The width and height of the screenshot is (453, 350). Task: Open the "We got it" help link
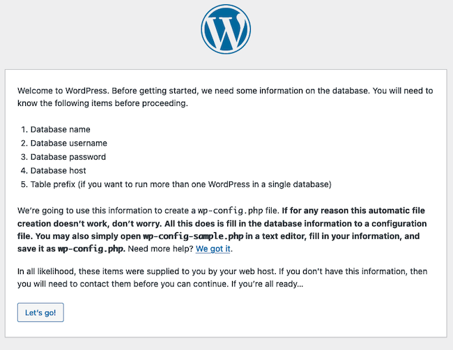[213, 249]
